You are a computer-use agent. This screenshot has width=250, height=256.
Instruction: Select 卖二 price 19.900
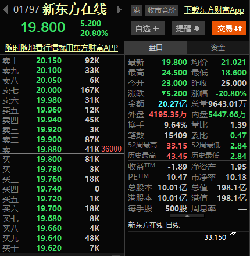tap(49, 139)
